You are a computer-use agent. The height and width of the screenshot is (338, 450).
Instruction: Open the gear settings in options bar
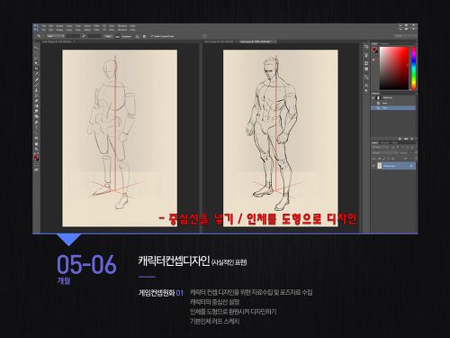(144, 36)
